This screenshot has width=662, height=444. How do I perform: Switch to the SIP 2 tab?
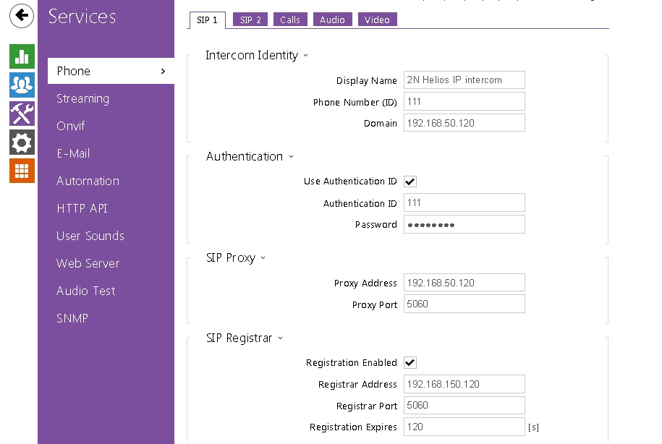250,20
